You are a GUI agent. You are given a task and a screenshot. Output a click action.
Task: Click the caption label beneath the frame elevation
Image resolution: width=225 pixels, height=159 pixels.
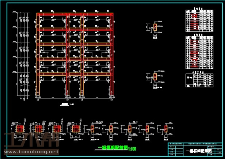(x=65, y=104)
